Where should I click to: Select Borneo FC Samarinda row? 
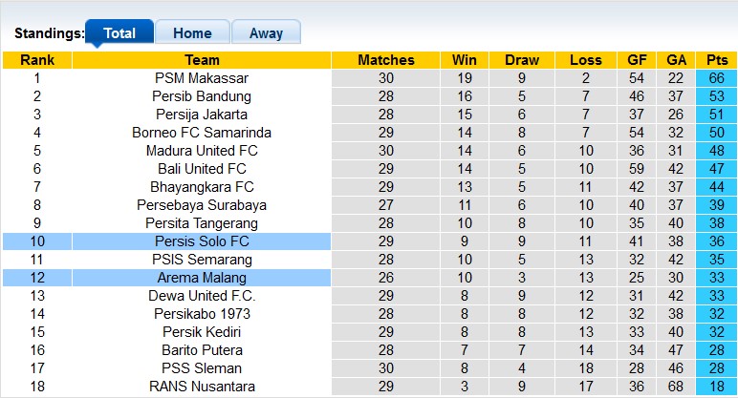coord(202,133)
